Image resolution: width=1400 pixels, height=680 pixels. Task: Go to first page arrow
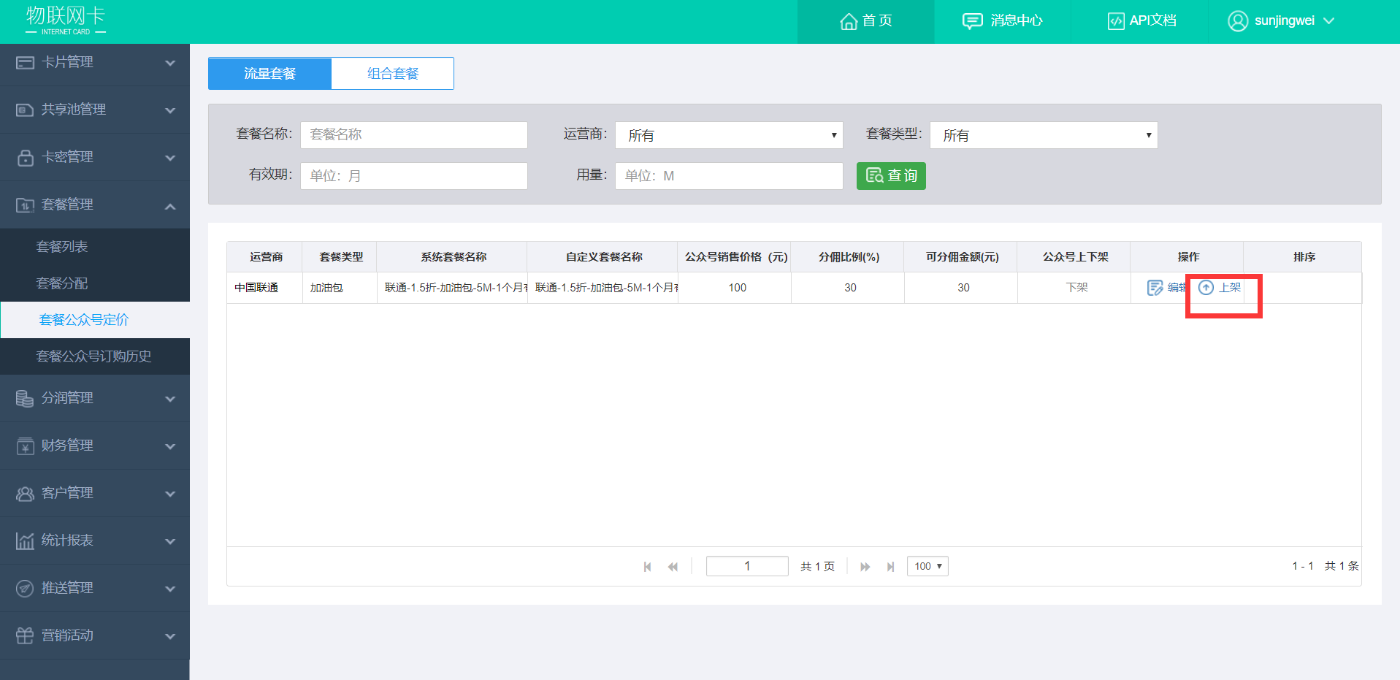(647, 567)
